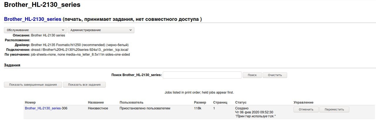The width and height of the screenshot is (376, 129).
Task: Click the Статус column header
Action: click(x=241, y=103)
